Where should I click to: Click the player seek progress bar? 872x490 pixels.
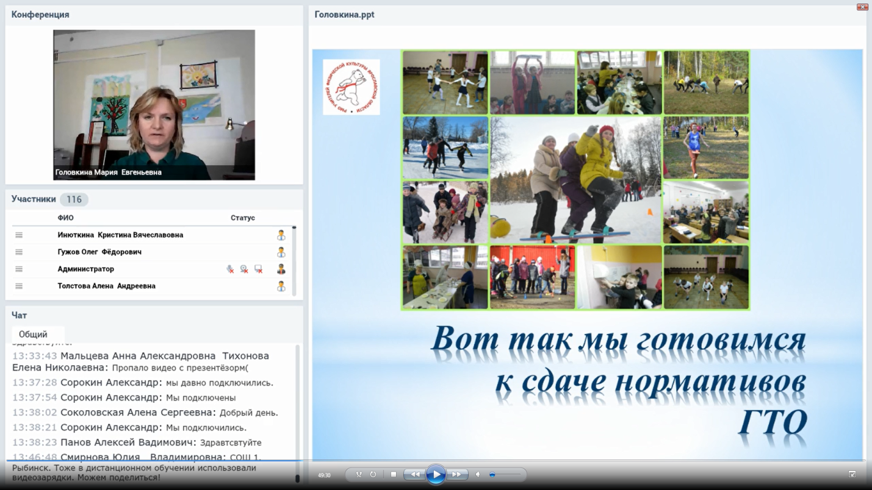pos(436,460)
